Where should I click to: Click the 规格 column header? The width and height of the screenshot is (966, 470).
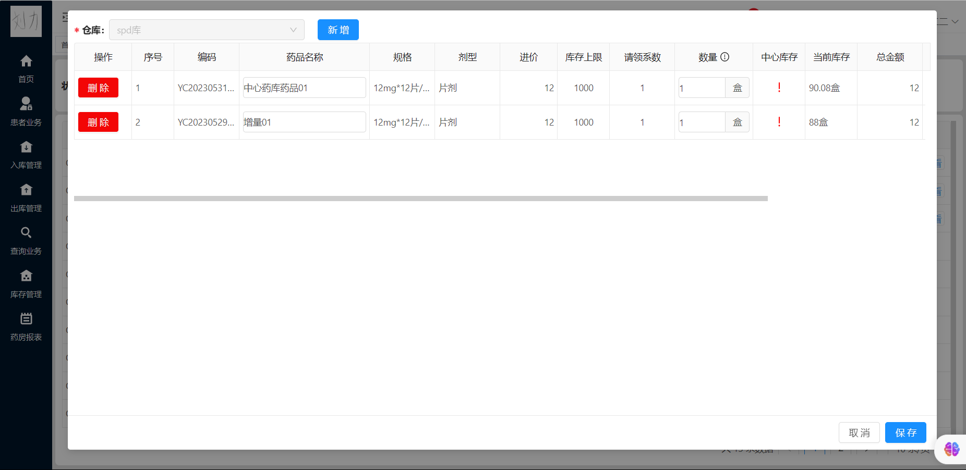402,57
